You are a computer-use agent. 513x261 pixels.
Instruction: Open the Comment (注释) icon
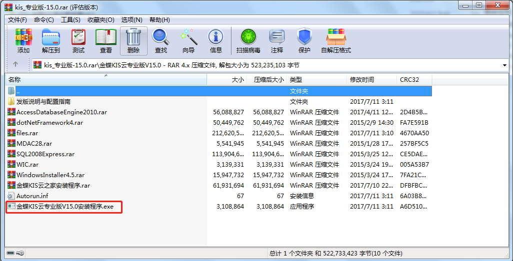click(x=277, y=41)
